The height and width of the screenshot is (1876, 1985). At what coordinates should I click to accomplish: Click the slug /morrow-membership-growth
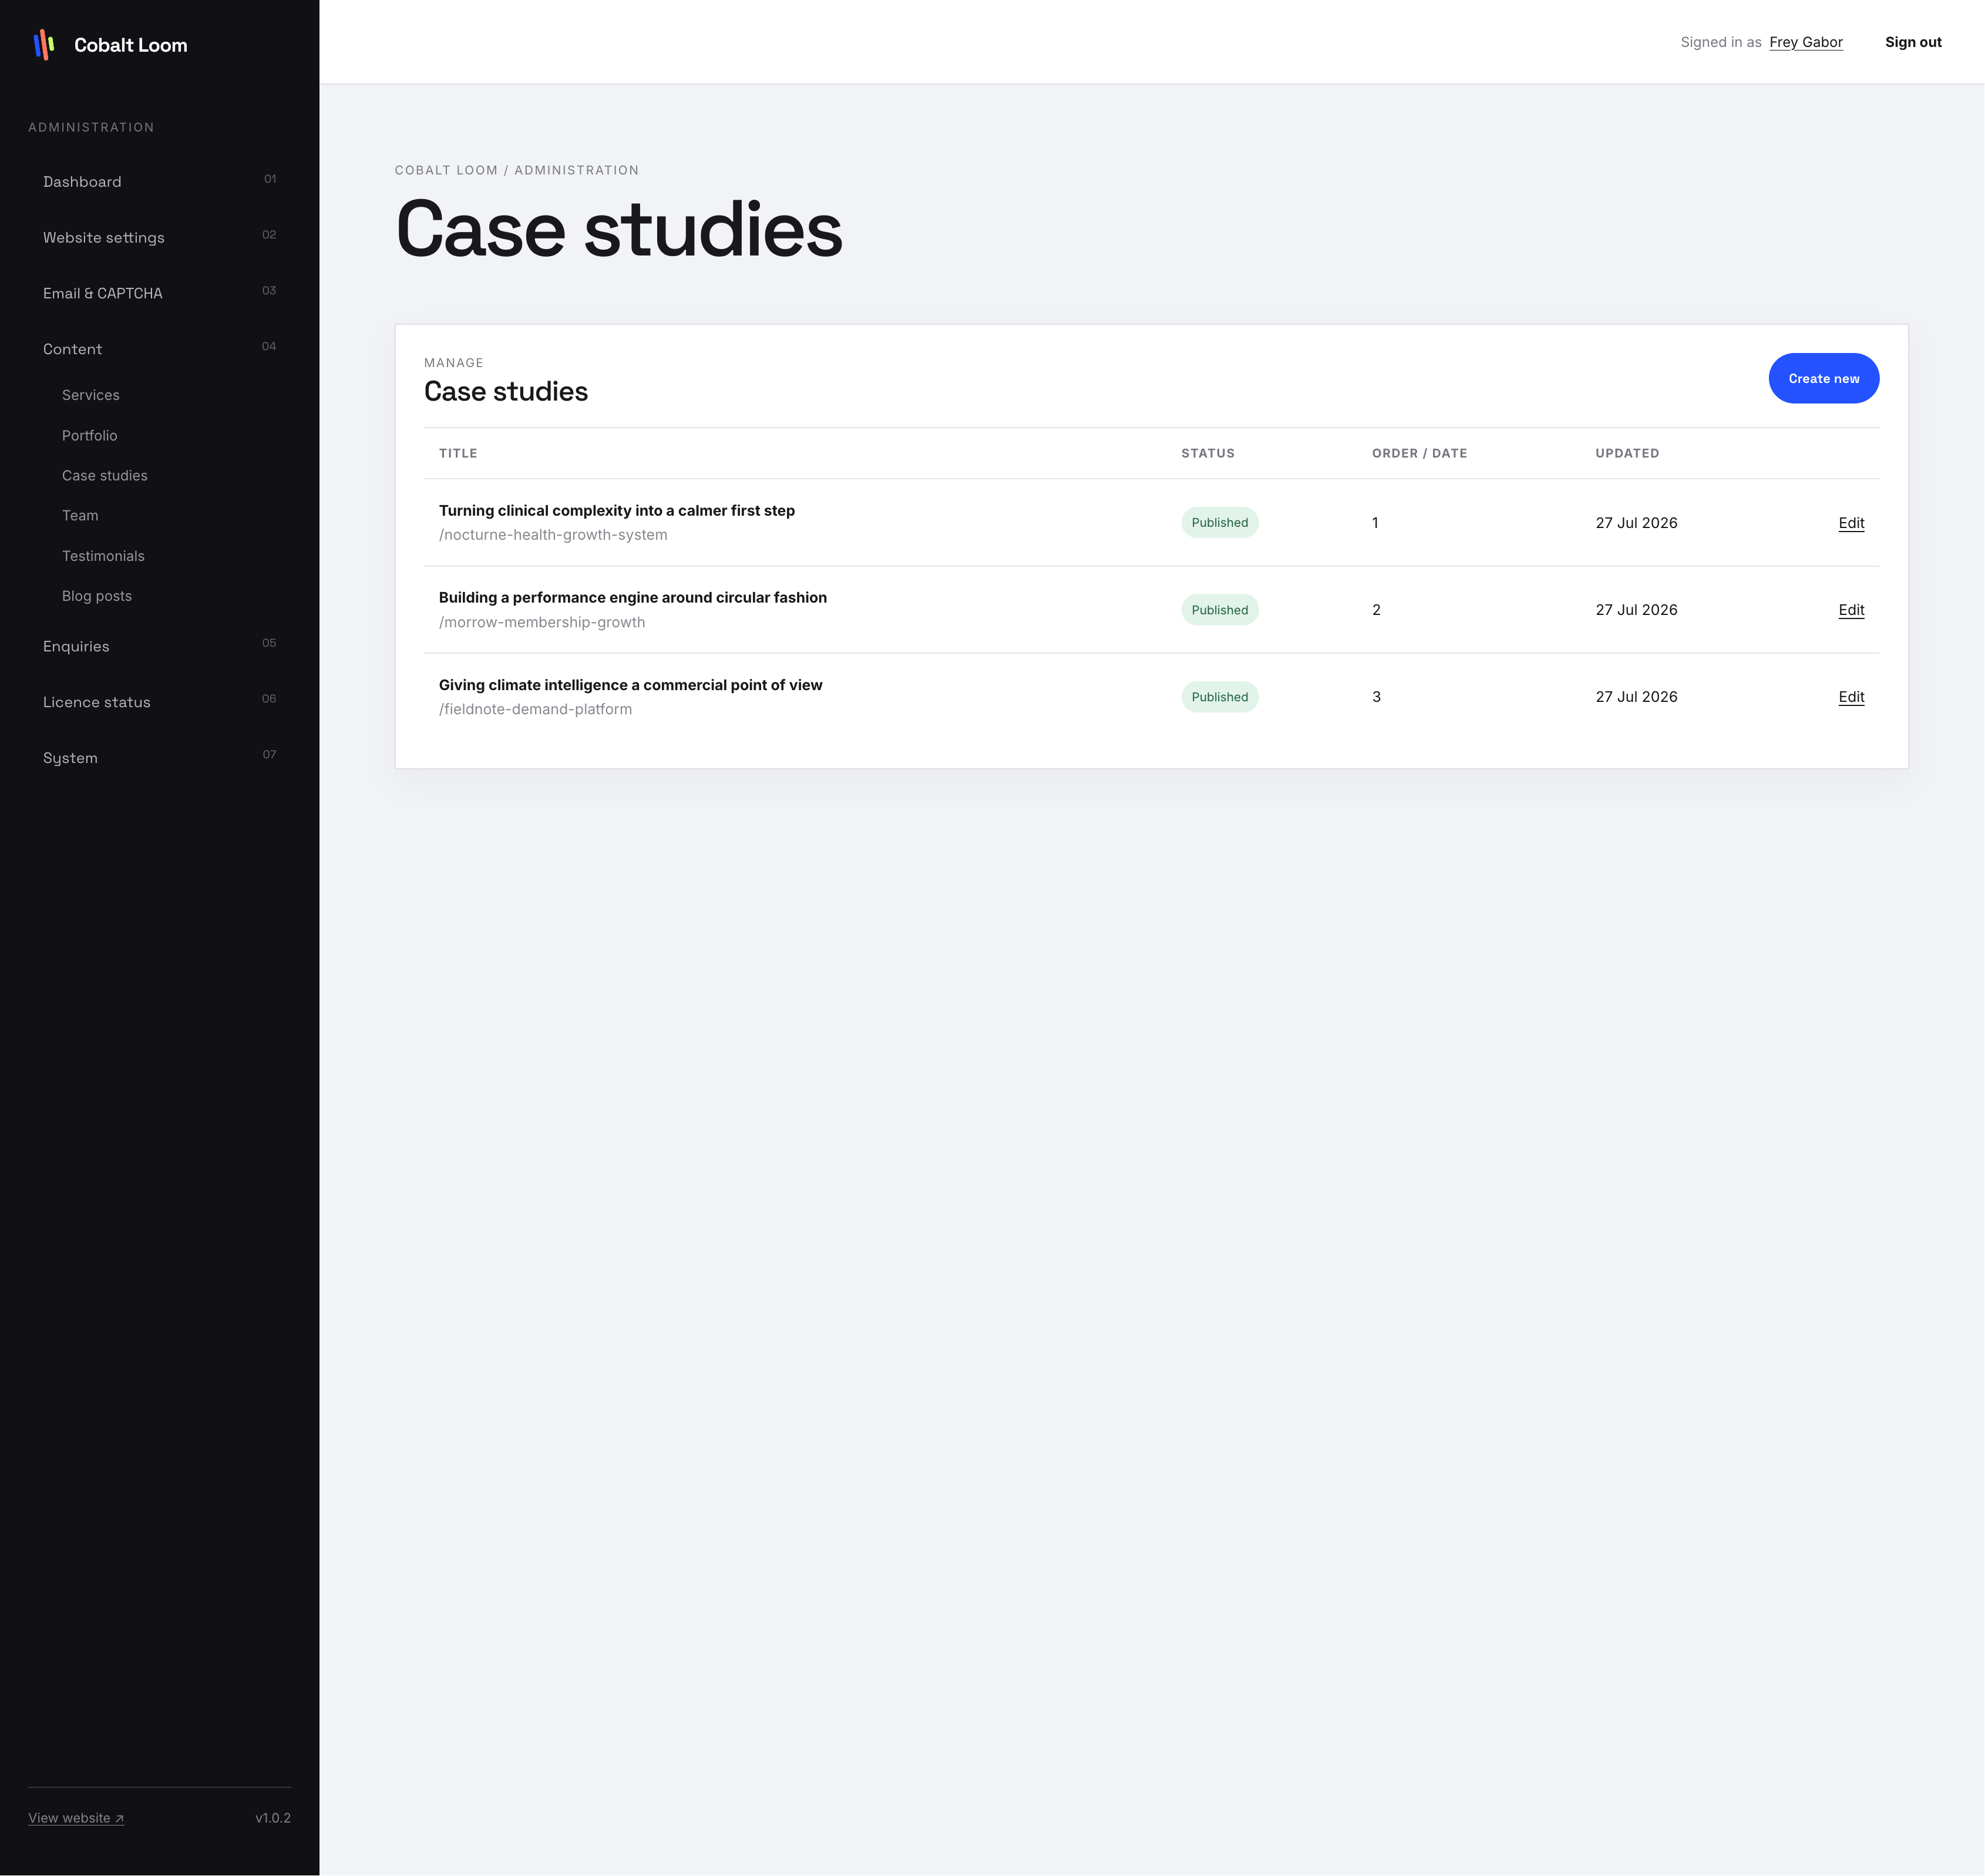pyautogui.click(x=542, y=622)
